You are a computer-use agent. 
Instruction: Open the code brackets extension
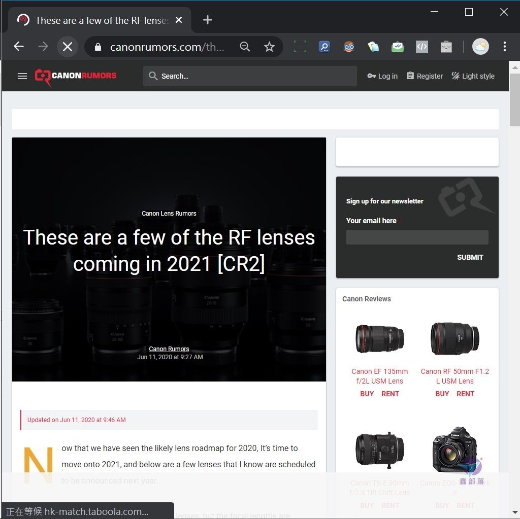pos(422,47)
